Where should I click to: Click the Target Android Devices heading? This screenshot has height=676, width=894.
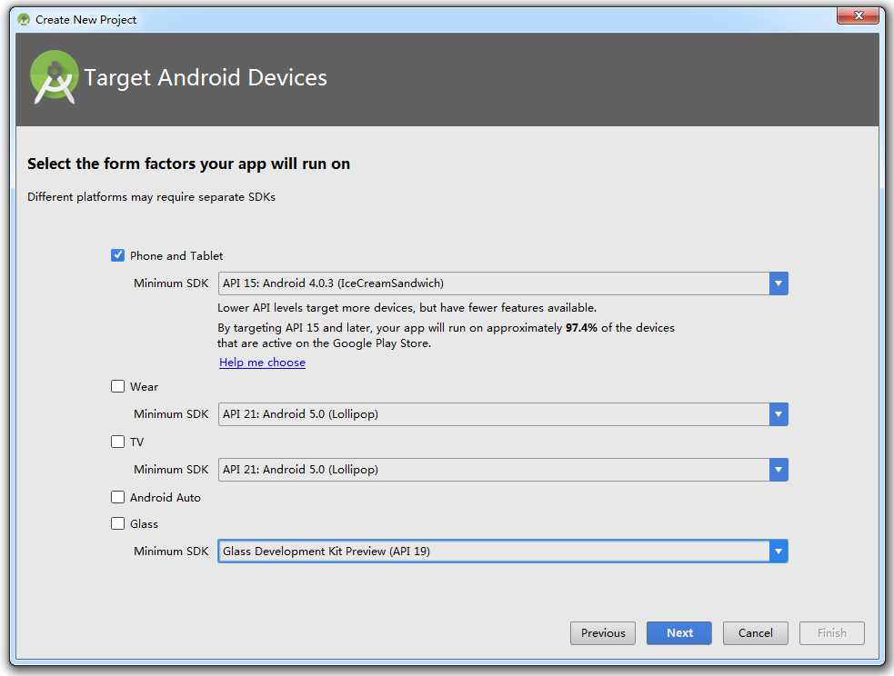[206, 78]
